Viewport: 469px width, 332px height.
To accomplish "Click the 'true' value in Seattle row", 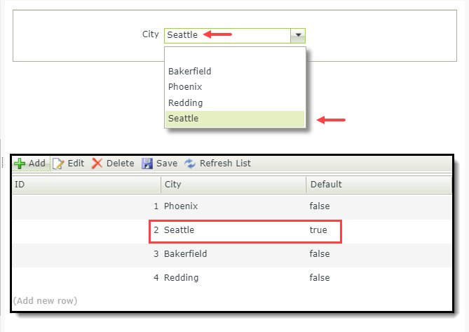I will click(x=318, y=230).
